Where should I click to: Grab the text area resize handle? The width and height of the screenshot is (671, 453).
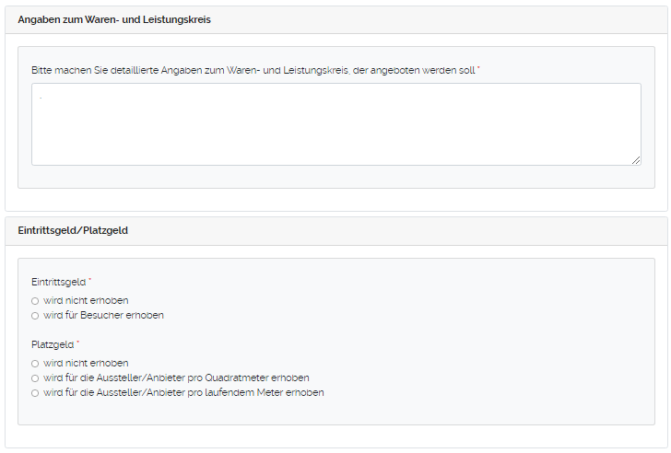point(636,160)
